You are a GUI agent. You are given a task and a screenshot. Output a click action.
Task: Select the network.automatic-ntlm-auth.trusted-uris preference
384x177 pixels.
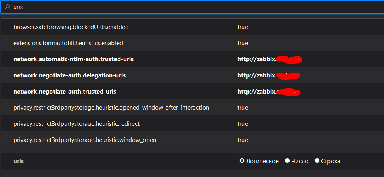pos(73,59)
